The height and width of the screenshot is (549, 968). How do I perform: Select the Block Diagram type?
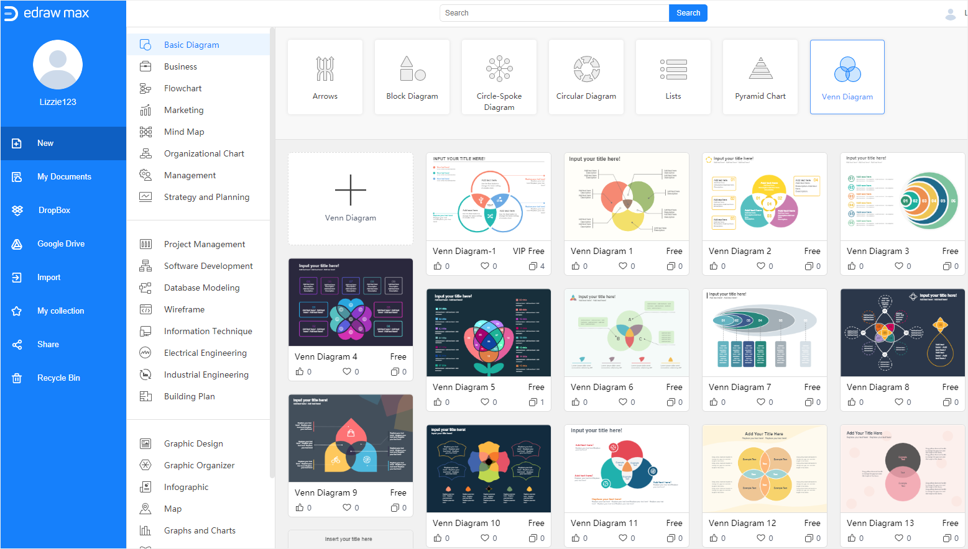point(412,77)
